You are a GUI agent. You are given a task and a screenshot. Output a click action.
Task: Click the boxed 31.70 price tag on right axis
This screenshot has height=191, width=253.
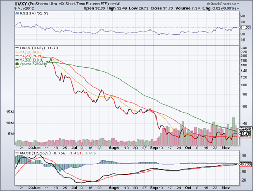click(x=245, y=134)
